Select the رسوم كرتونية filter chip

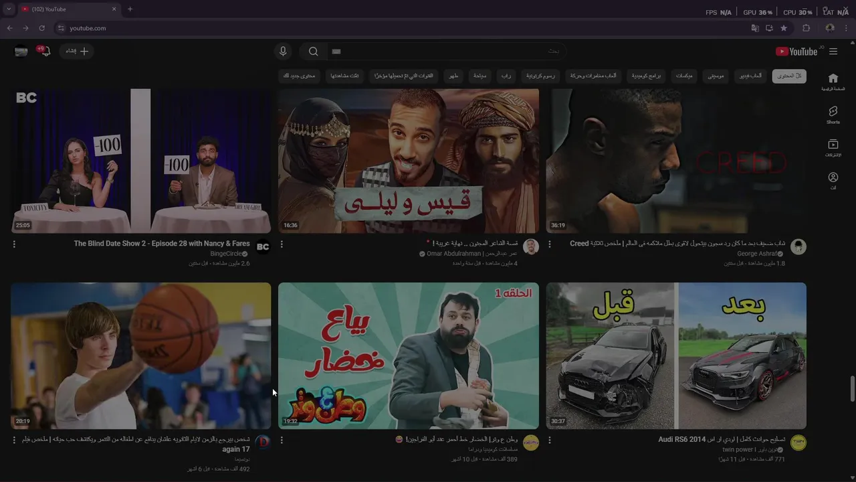tap(540, 76)
